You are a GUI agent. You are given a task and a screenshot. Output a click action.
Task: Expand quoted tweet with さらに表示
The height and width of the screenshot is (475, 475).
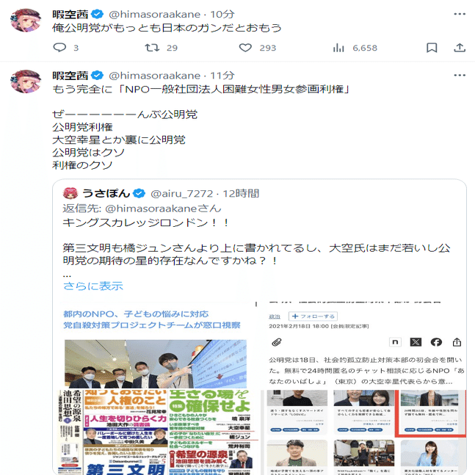pos(93,286)
